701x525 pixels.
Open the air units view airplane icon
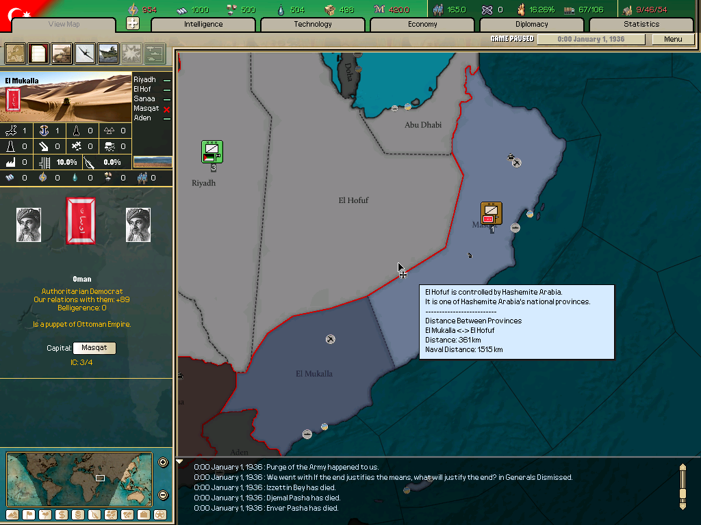pyautogui.click(x=85, y=53)
